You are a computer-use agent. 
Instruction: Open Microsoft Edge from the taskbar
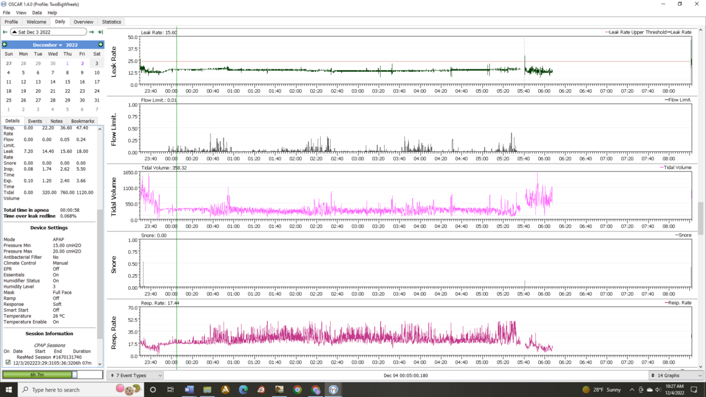pos(243,390)
